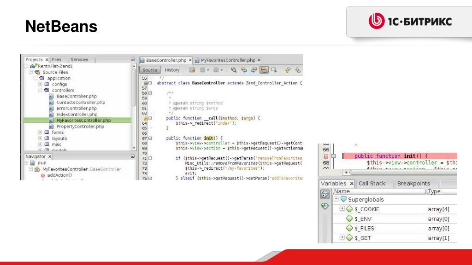This screenshot has width=472, height=265.
Task: Click the Last Edit icon in editor toolbar
Action: tap(192, 70)
